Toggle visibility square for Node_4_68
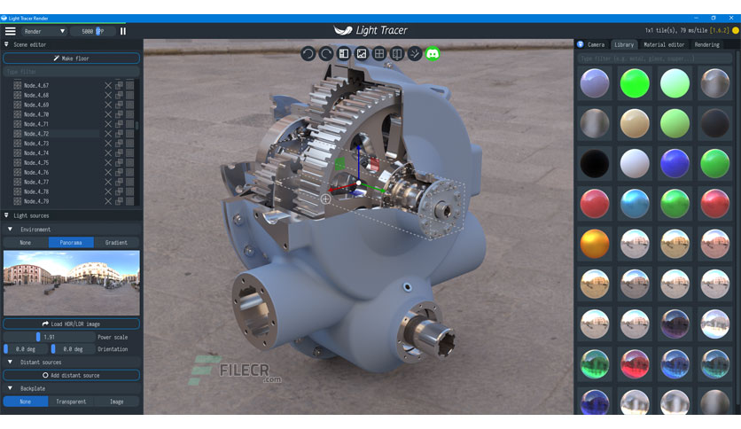741x429 pixels. 129,95
